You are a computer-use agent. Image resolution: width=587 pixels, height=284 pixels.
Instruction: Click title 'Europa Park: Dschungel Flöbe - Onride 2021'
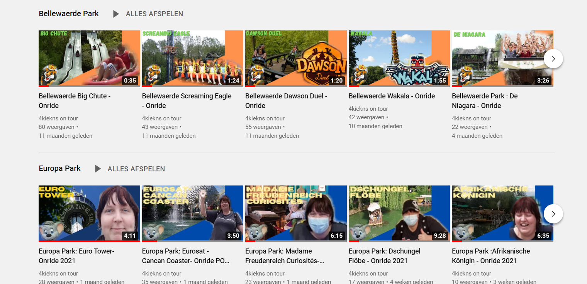[385, 256]
